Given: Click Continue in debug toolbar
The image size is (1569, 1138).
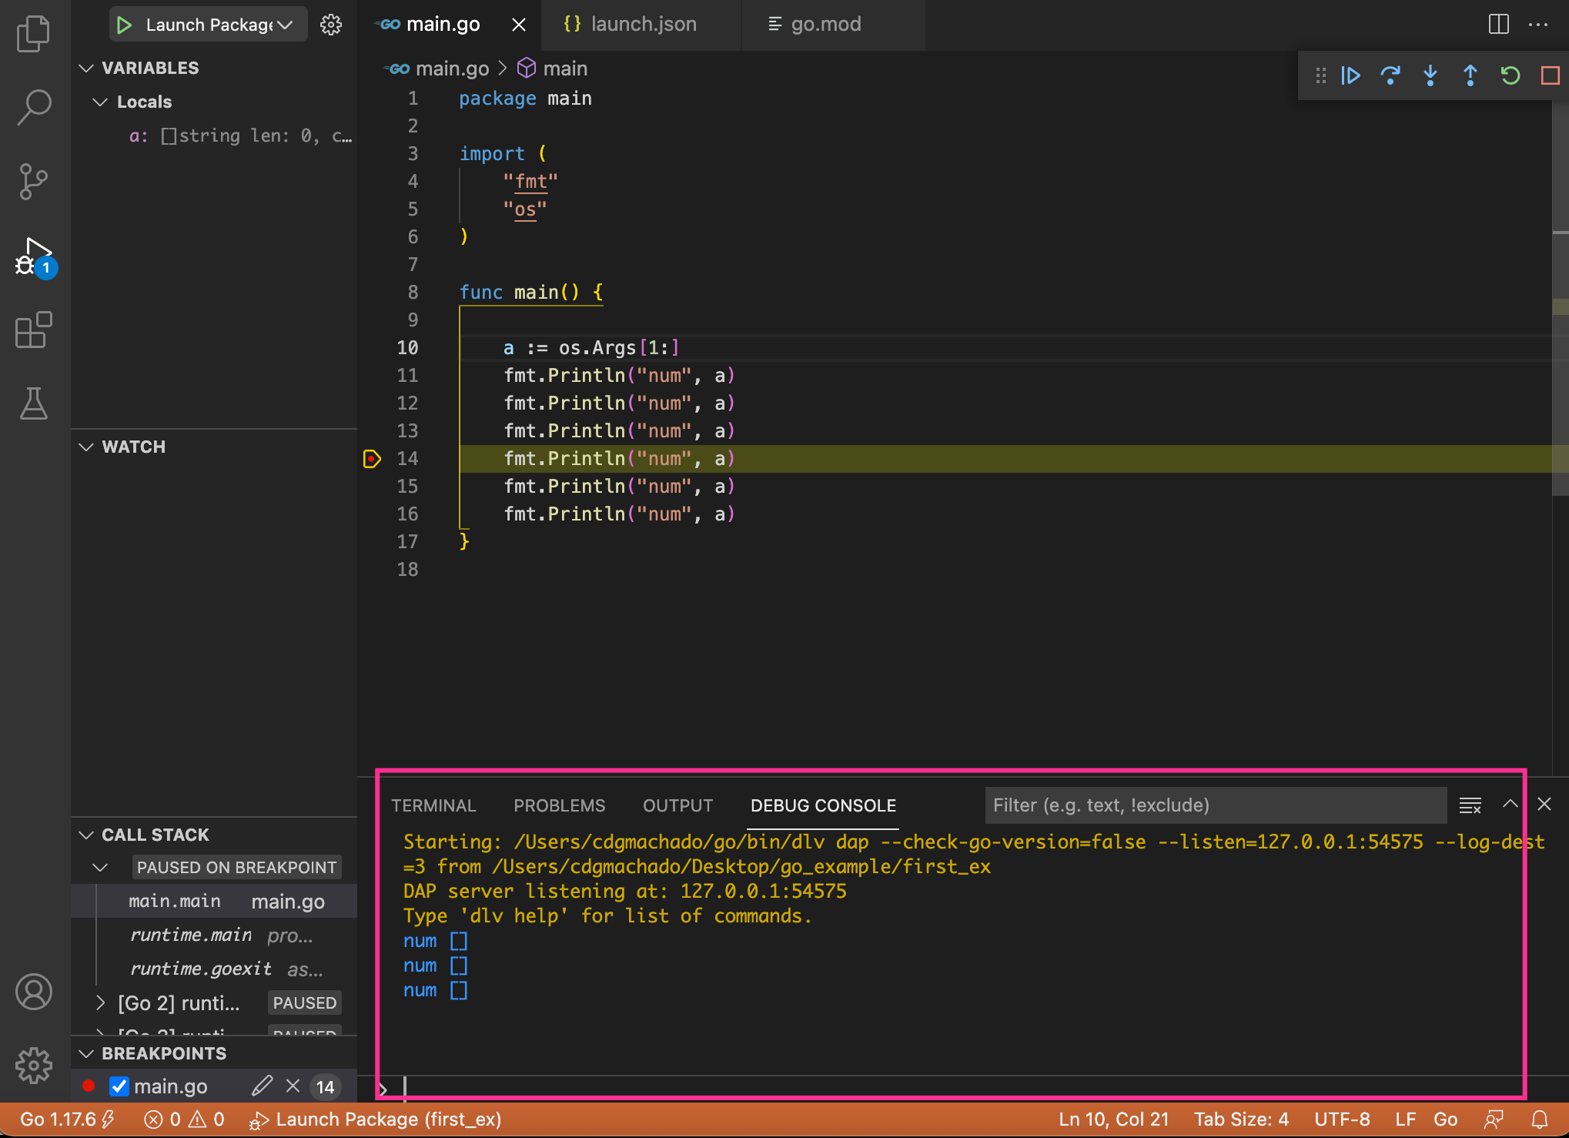Looking at the screenshot, I should pos(1351,75).
